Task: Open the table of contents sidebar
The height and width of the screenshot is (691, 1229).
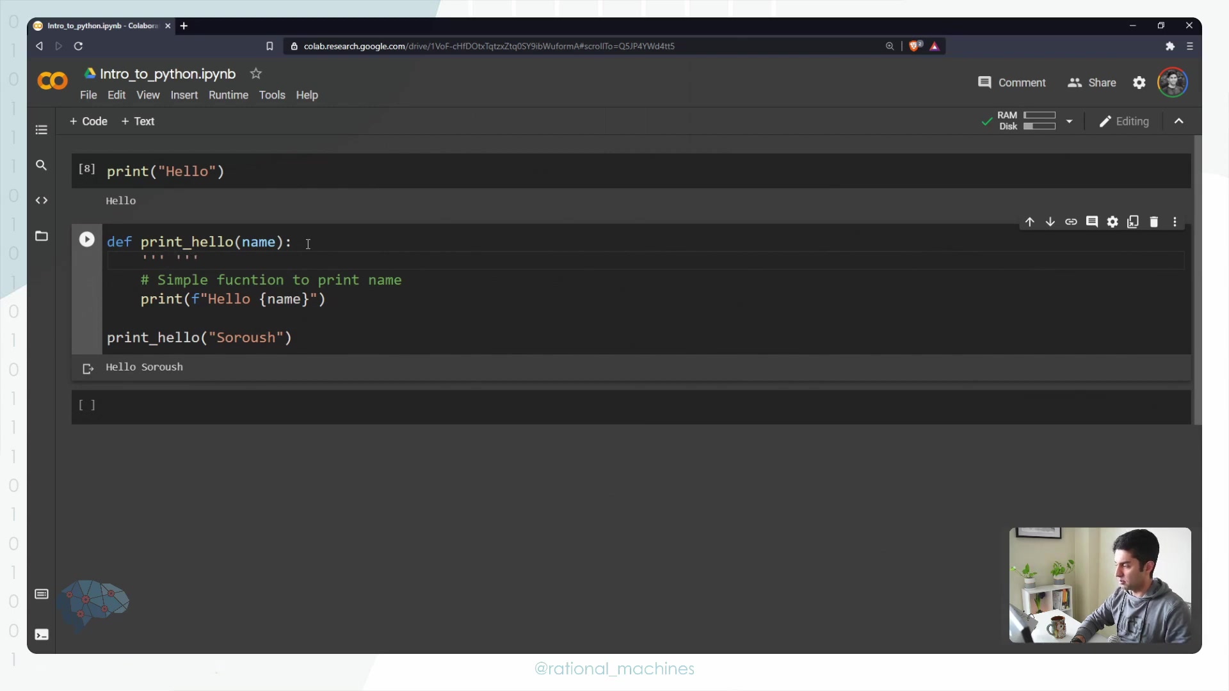Action: 42,130
